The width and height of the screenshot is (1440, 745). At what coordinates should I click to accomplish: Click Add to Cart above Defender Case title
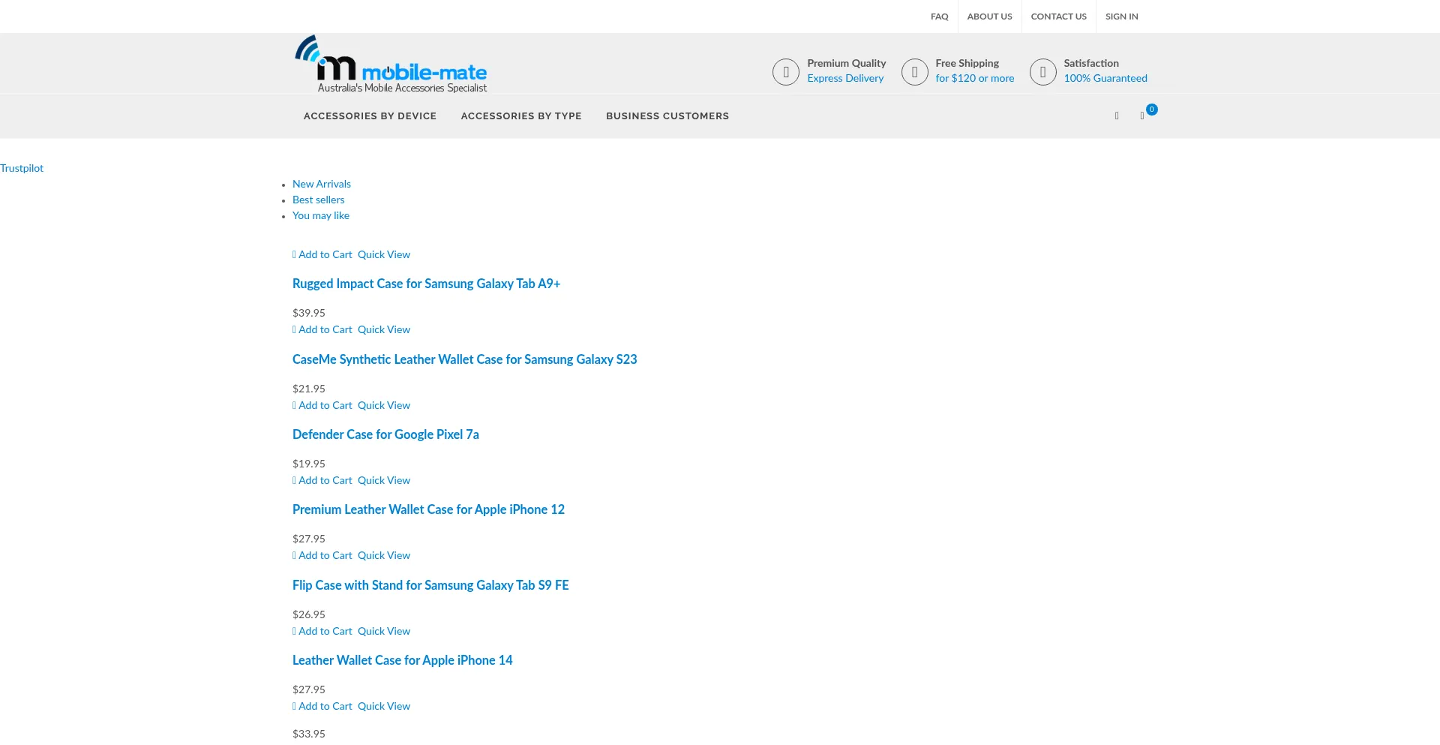tap(322, 405)
